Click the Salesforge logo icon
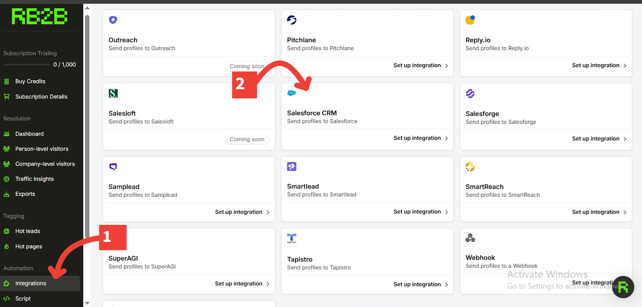Screen dimensions: 642x307 tap(470, 93)
